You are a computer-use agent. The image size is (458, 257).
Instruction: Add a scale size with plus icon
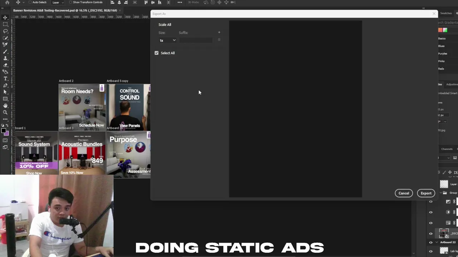coord(219,32)
